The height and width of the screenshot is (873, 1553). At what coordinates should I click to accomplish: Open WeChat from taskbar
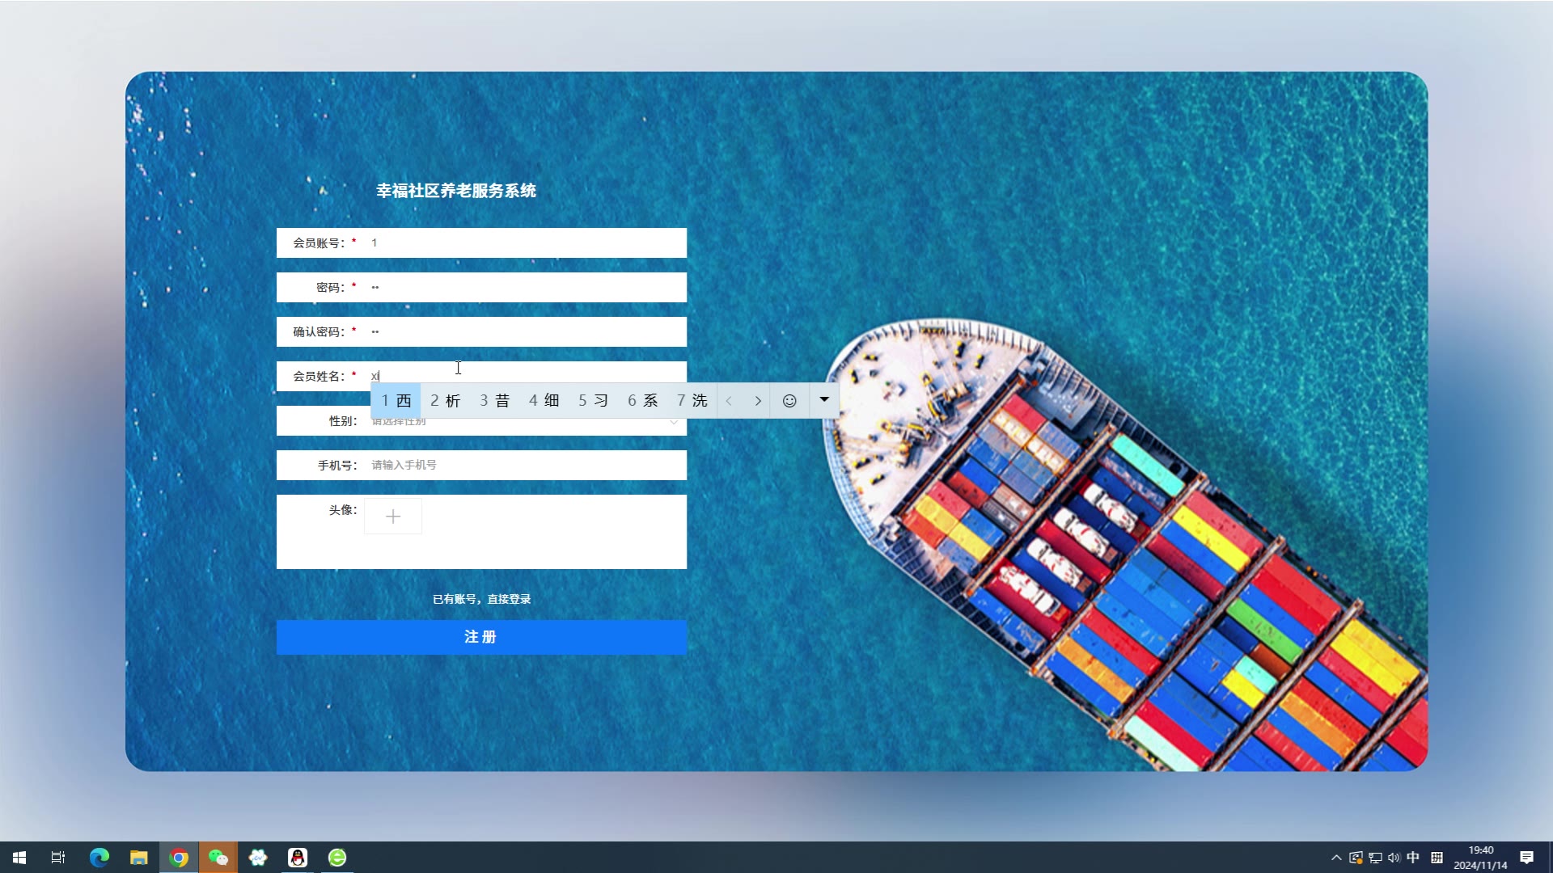218,858
